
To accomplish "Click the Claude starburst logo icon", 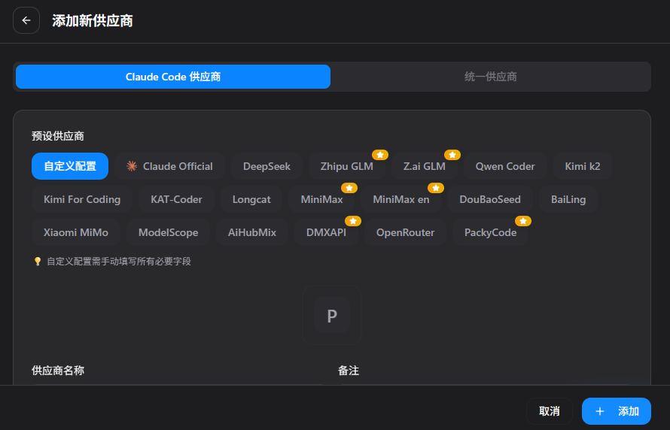I will pos(132,166).
